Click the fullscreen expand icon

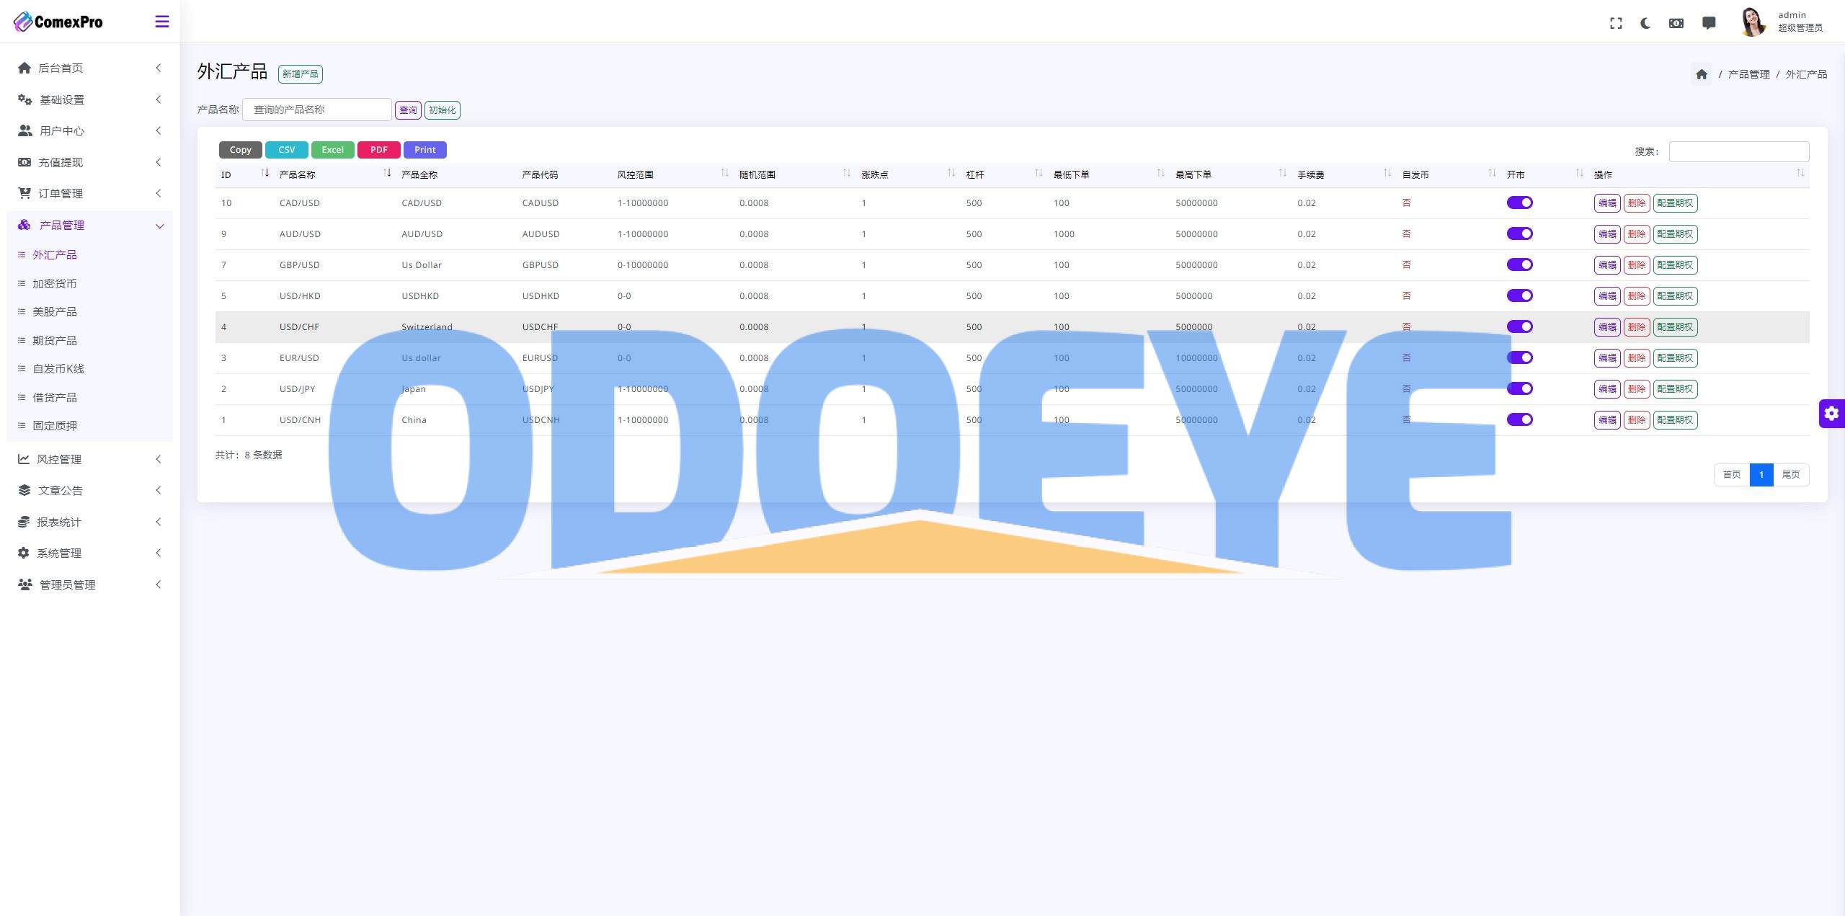click(x=1613, y=21)
